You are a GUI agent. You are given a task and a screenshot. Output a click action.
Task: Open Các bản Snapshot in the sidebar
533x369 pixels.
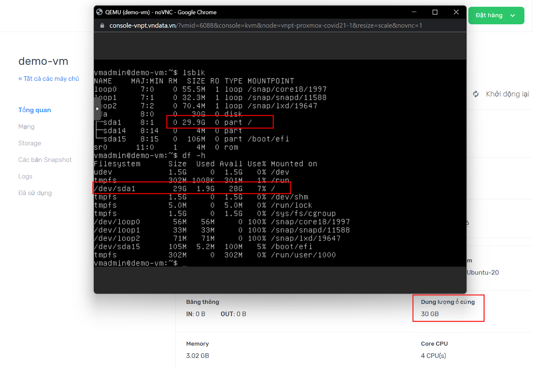pyautogui.click(x=45, y=160)
